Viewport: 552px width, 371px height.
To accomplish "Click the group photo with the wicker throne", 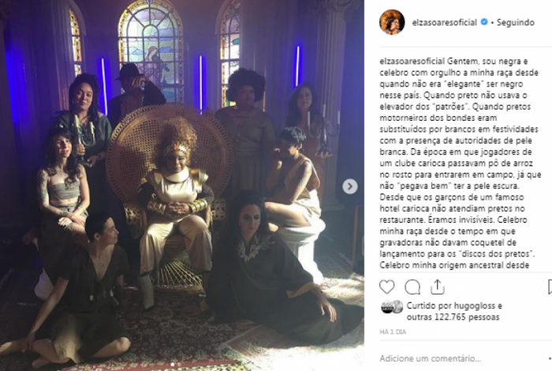I will 182,185.
